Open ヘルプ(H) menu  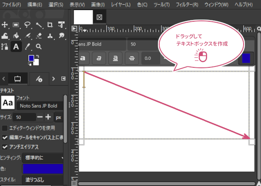pyautogui.click(x=244, y=4)
